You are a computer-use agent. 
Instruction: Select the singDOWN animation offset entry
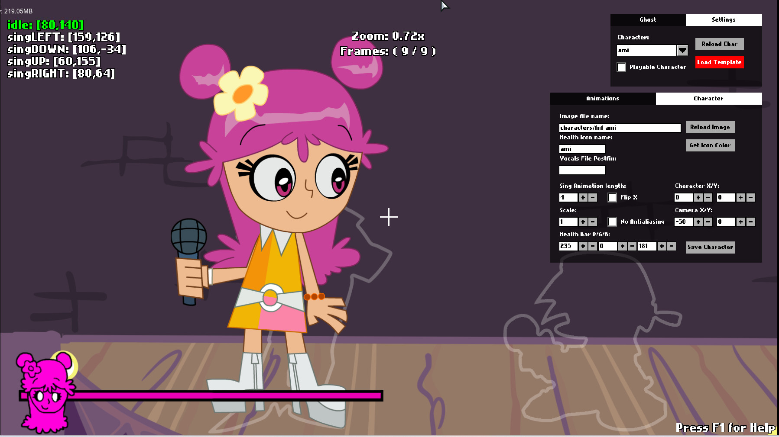coord(67,49)
